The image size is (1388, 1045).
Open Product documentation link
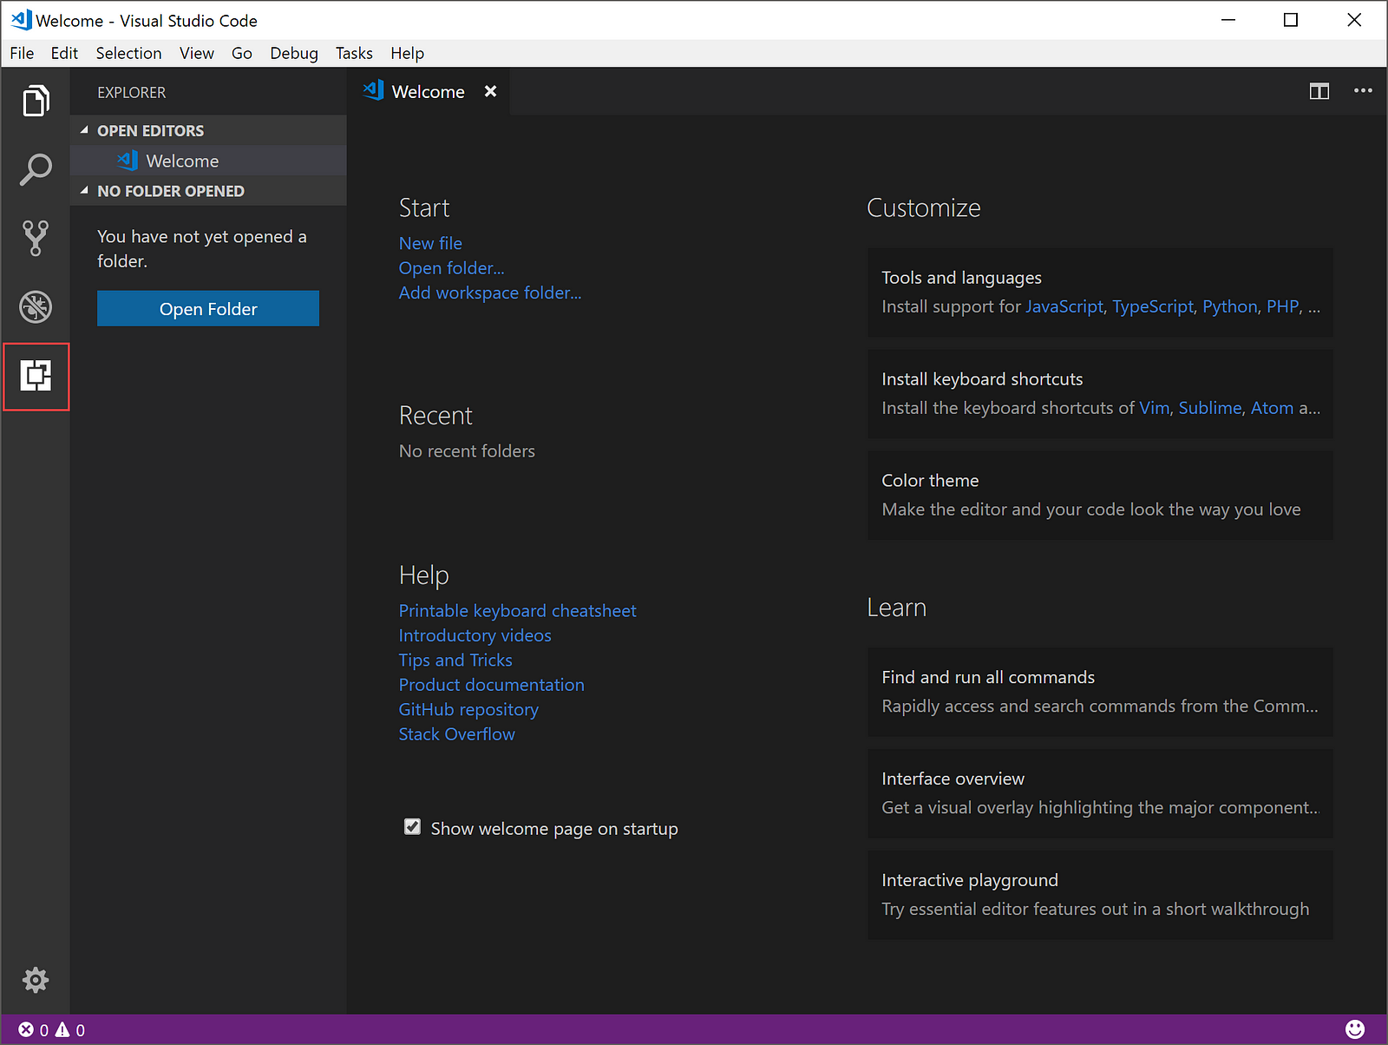coord(491,685)
